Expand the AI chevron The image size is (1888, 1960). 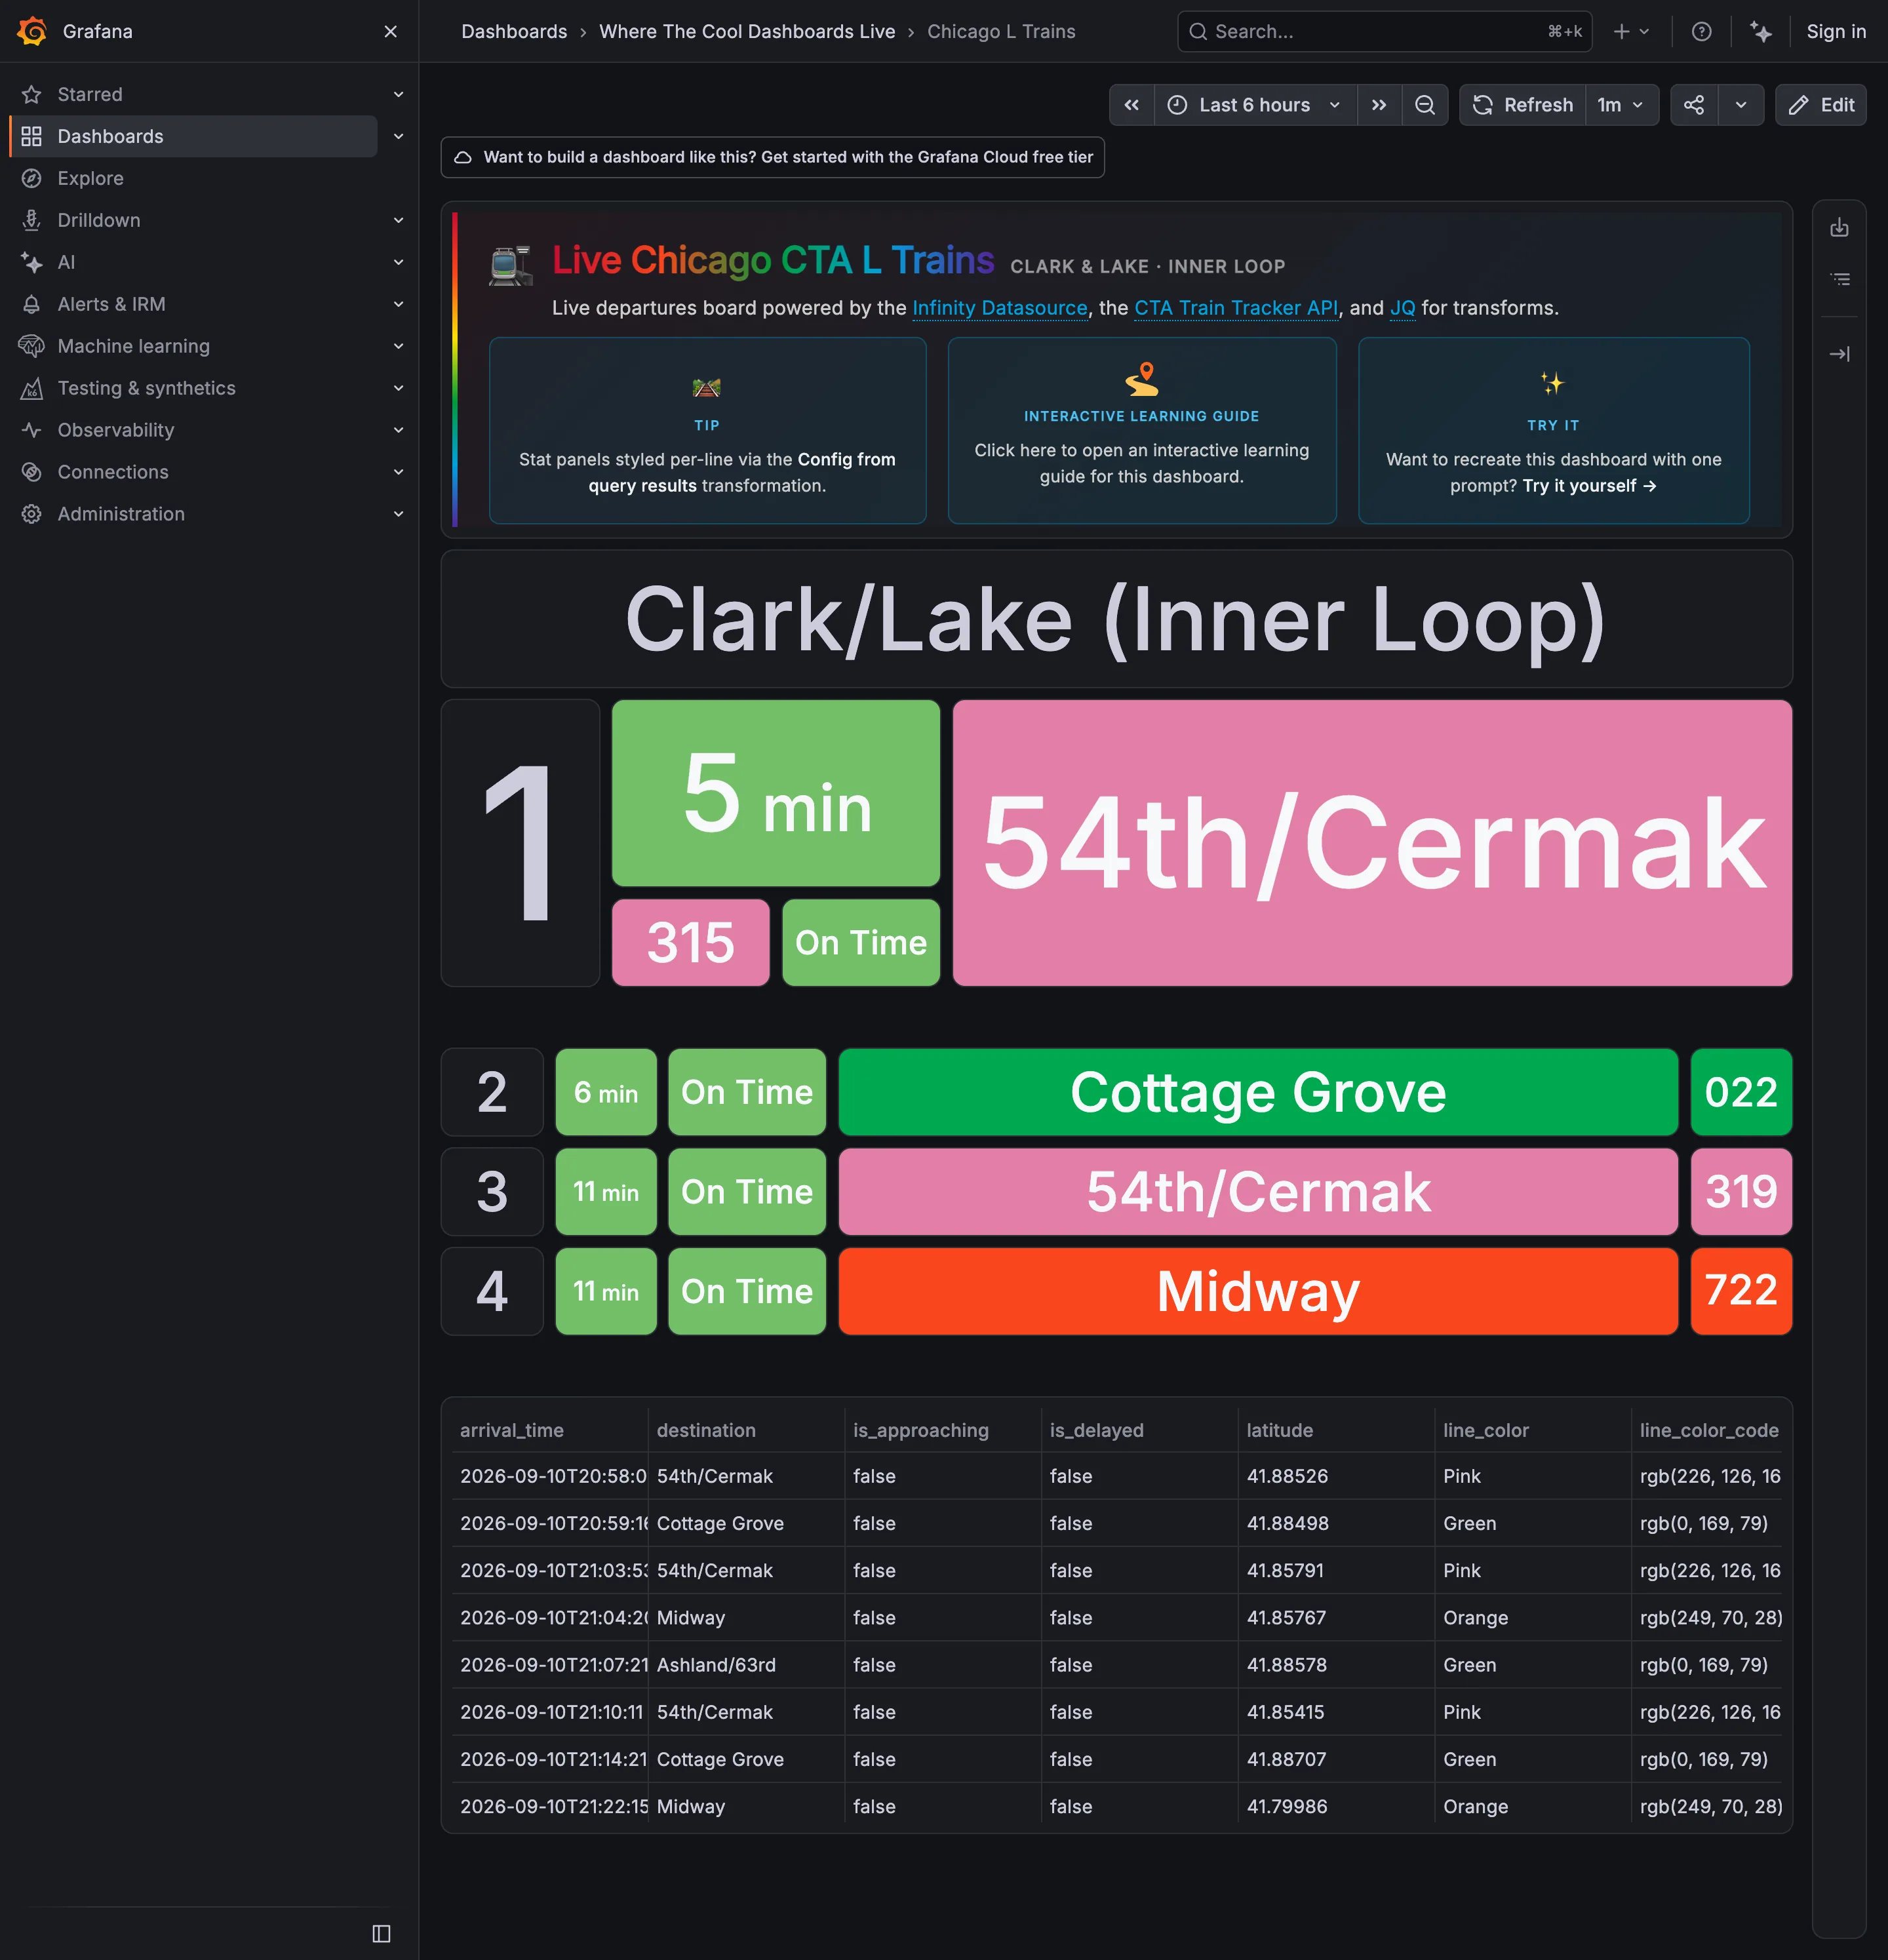(x=398, y=262)
